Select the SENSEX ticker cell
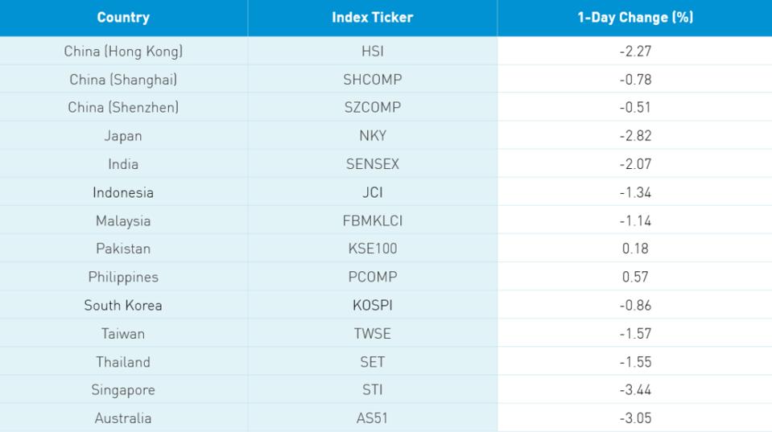The height and width of the screenshot is (432, 772). click(x=372, y=164)
